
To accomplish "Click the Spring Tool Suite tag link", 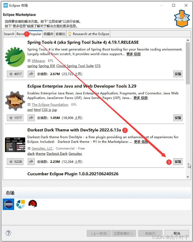I will pyautogui.click(x=80, y=66).
